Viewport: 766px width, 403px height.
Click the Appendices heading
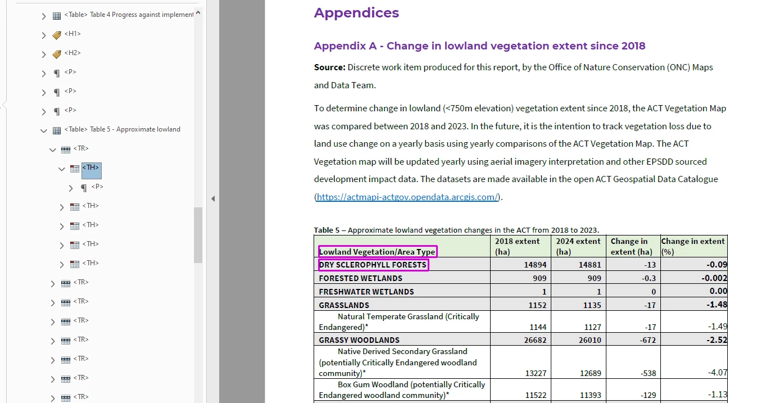point(356,13)
